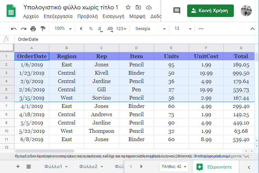
Task: Open the Georgia font dropdown
Action: (x=150, y=29)
